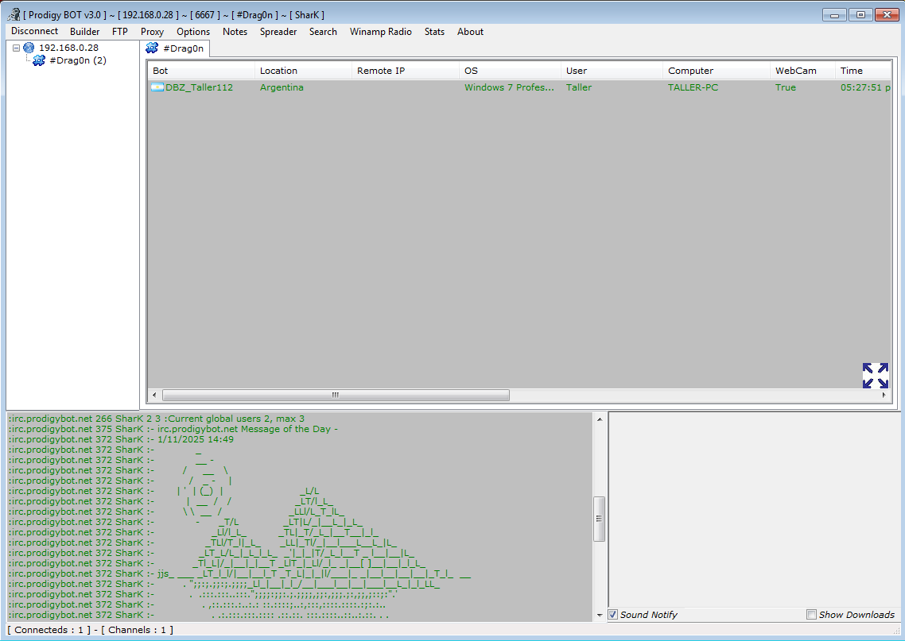905x641 pixels.
Task: Click the Disconnect menu item
Action: [35, 32]
